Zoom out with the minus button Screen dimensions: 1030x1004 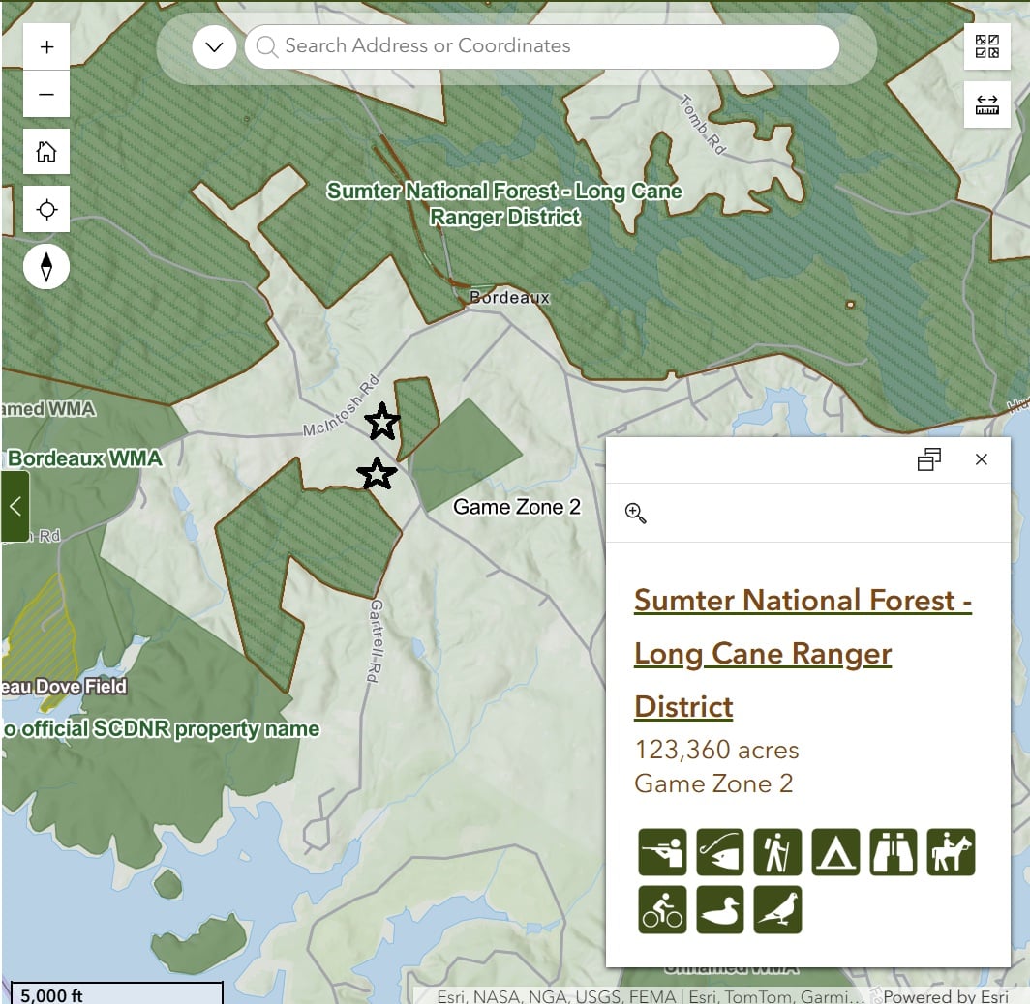[46, 95]
